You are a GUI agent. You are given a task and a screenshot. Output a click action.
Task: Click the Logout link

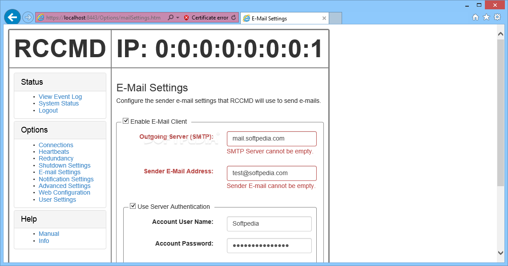[x=48, y=110]
